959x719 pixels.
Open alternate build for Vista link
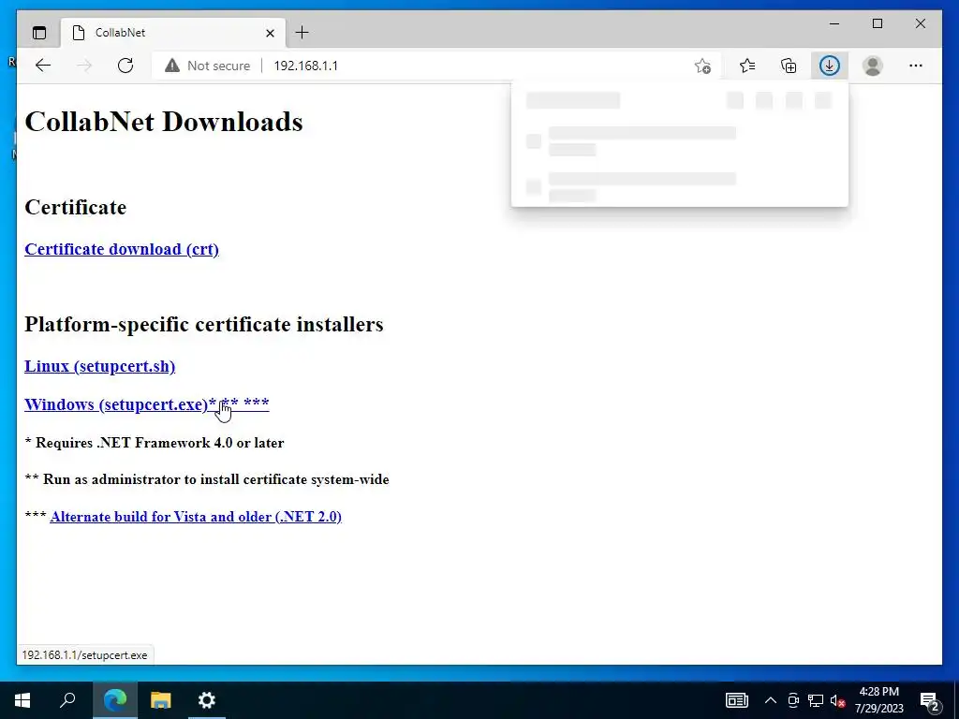(x=196, y=517)
